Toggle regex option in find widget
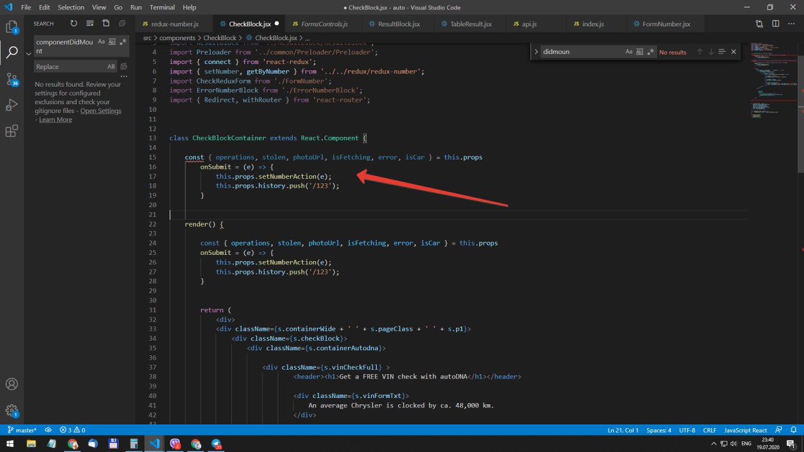 click(x=651, y=52)
